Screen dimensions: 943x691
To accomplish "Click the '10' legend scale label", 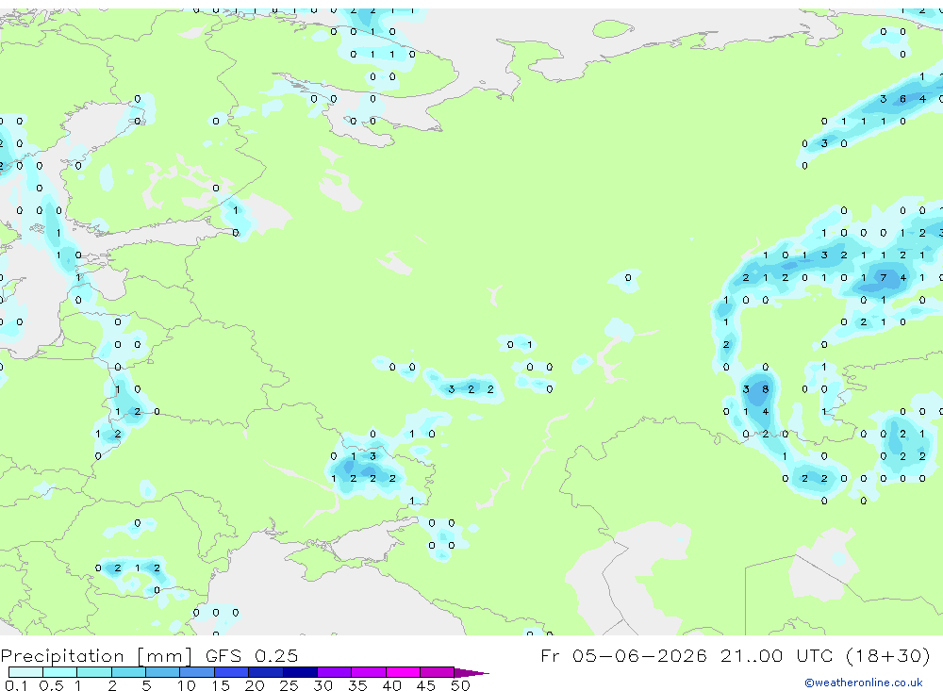I will coord(186,685).
